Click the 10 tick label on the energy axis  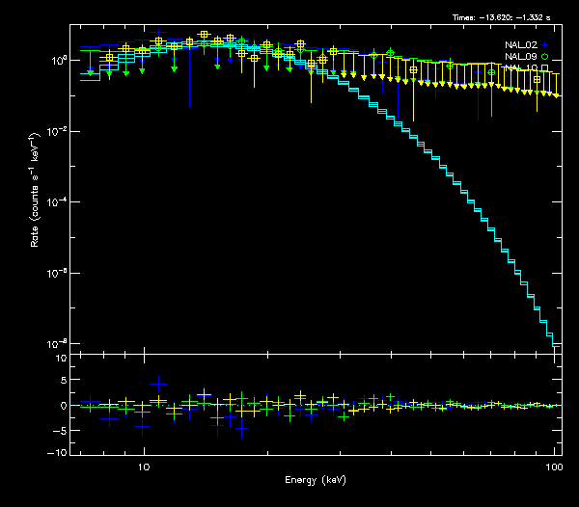144,466
